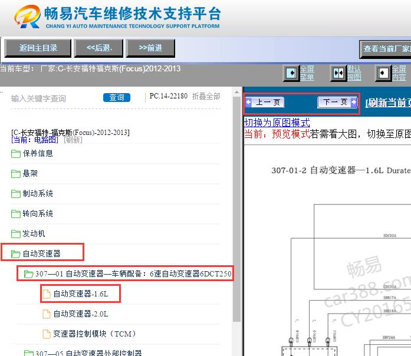Click the PC.14-22180 text
The image size is (411, 356).
click(169, 96)
